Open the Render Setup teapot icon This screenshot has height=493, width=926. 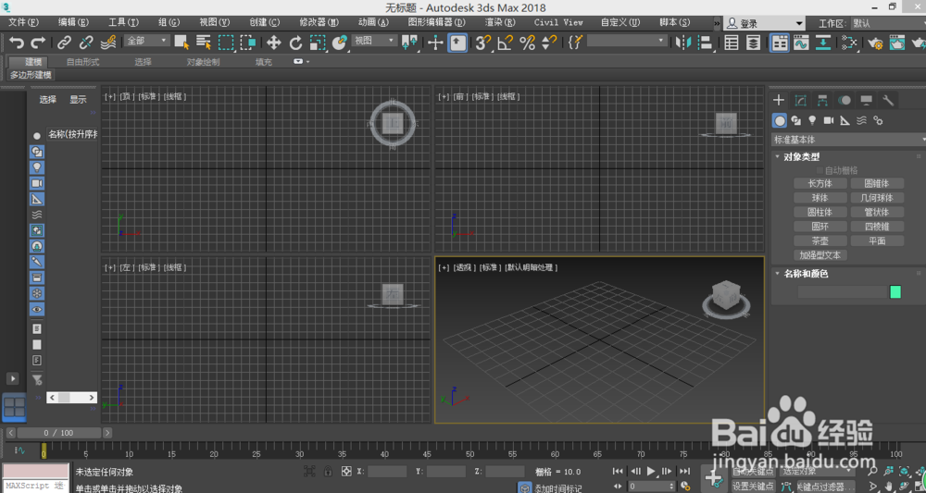[x=876, y=43]
